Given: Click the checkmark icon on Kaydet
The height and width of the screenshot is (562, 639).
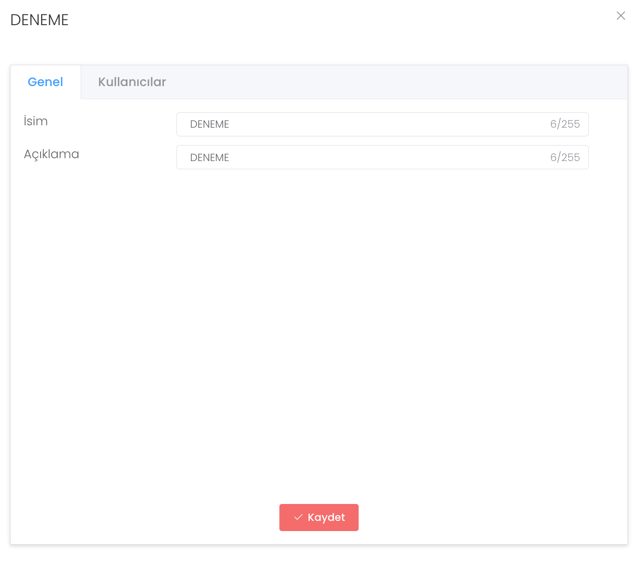Looking at the screenshot, I should tap(298, 517).
